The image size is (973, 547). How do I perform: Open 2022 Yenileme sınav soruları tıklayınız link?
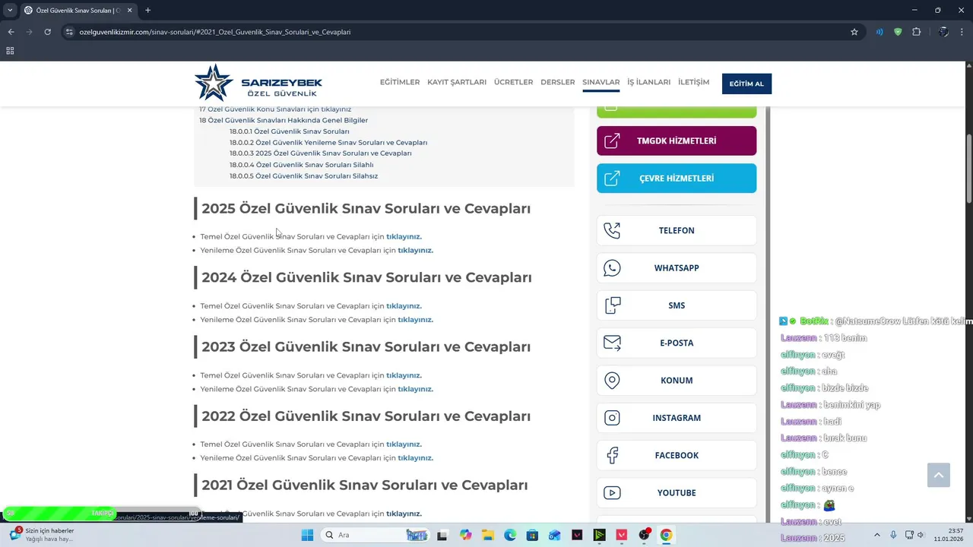[415, 458]
